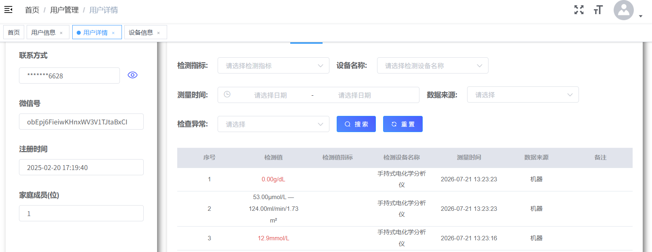The height and width of the screenshot is (252, 652).
Task: Pick the end date in 测量时间
Action: point(354,95)
